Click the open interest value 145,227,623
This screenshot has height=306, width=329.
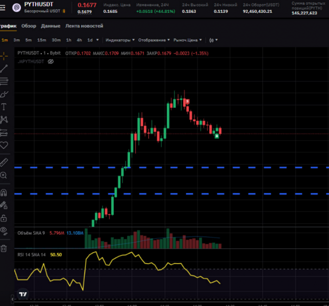coord(304,13)
